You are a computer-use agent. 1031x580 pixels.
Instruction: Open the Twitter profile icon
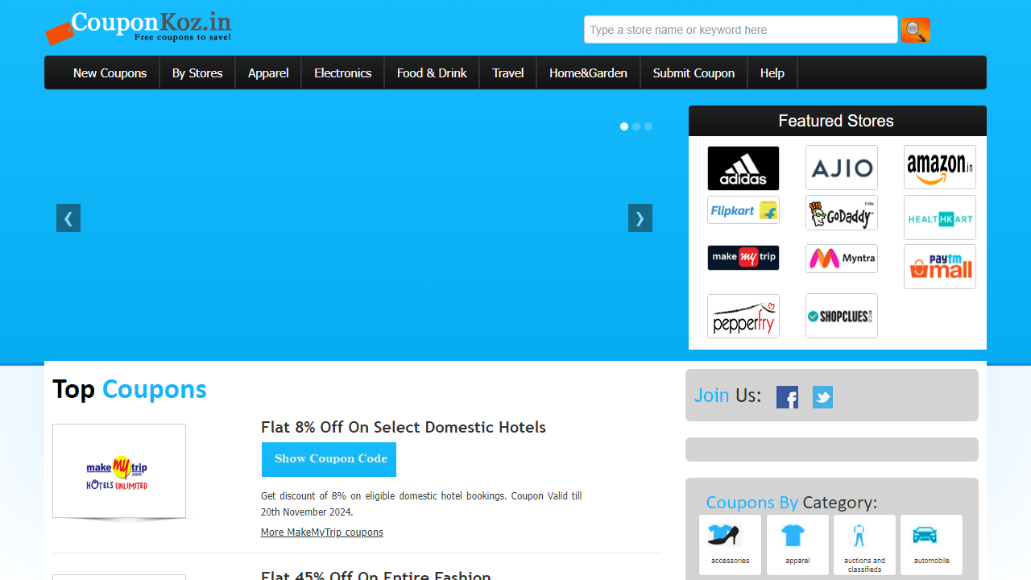point(822,397)
